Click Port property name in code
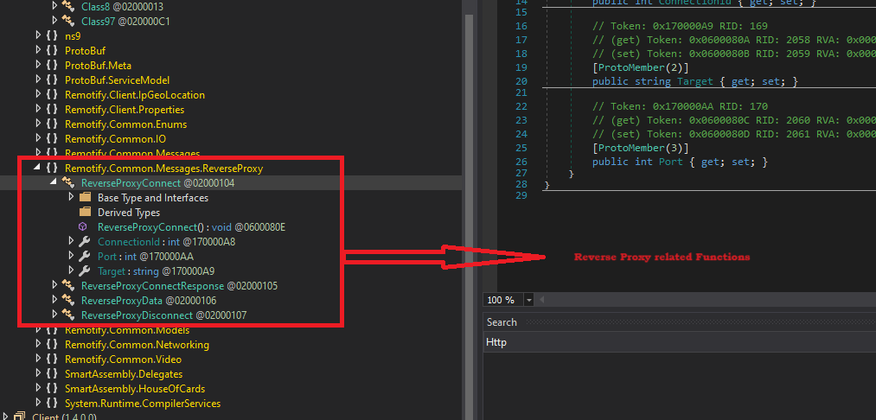Viewport: 876px width, 420px height. tap(673, 162)
